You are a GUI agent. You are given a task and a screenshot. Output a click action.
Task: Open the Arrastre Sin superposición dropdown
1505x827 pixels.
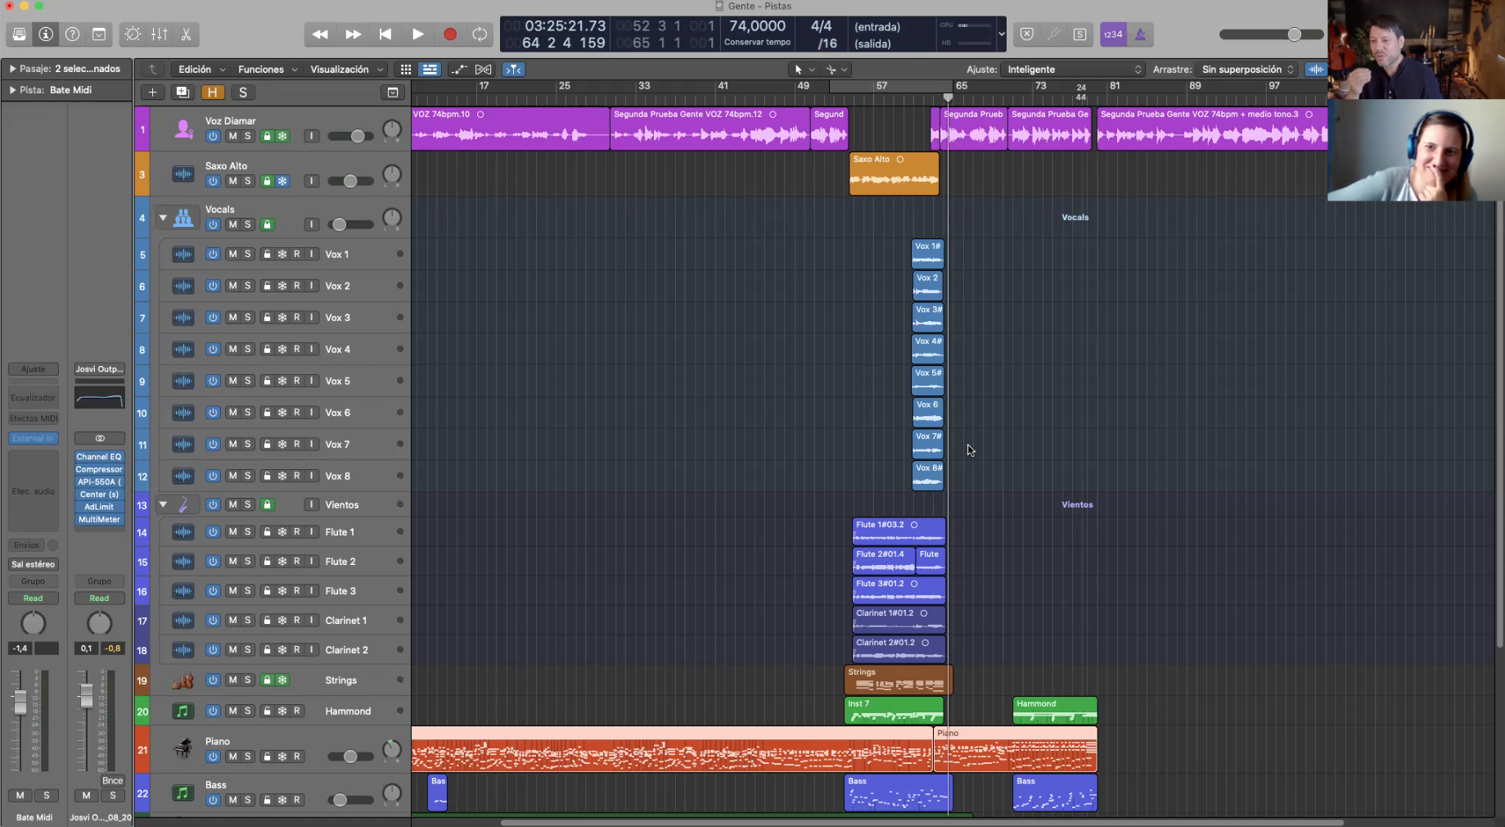1247,70
